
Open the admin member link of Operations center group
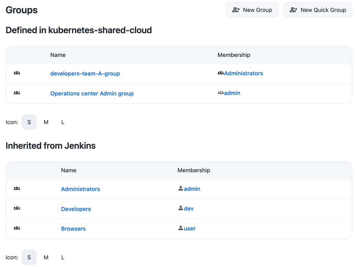(x=232, y=93)
